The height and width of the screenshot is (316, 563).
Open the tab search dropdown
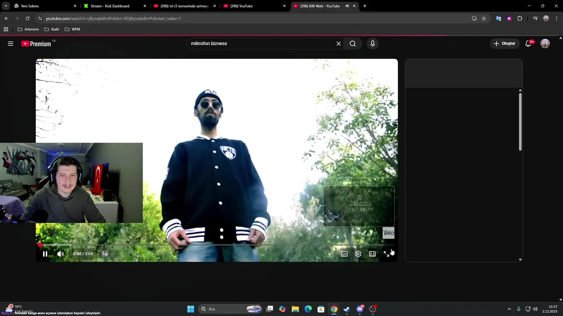[6, 6]
